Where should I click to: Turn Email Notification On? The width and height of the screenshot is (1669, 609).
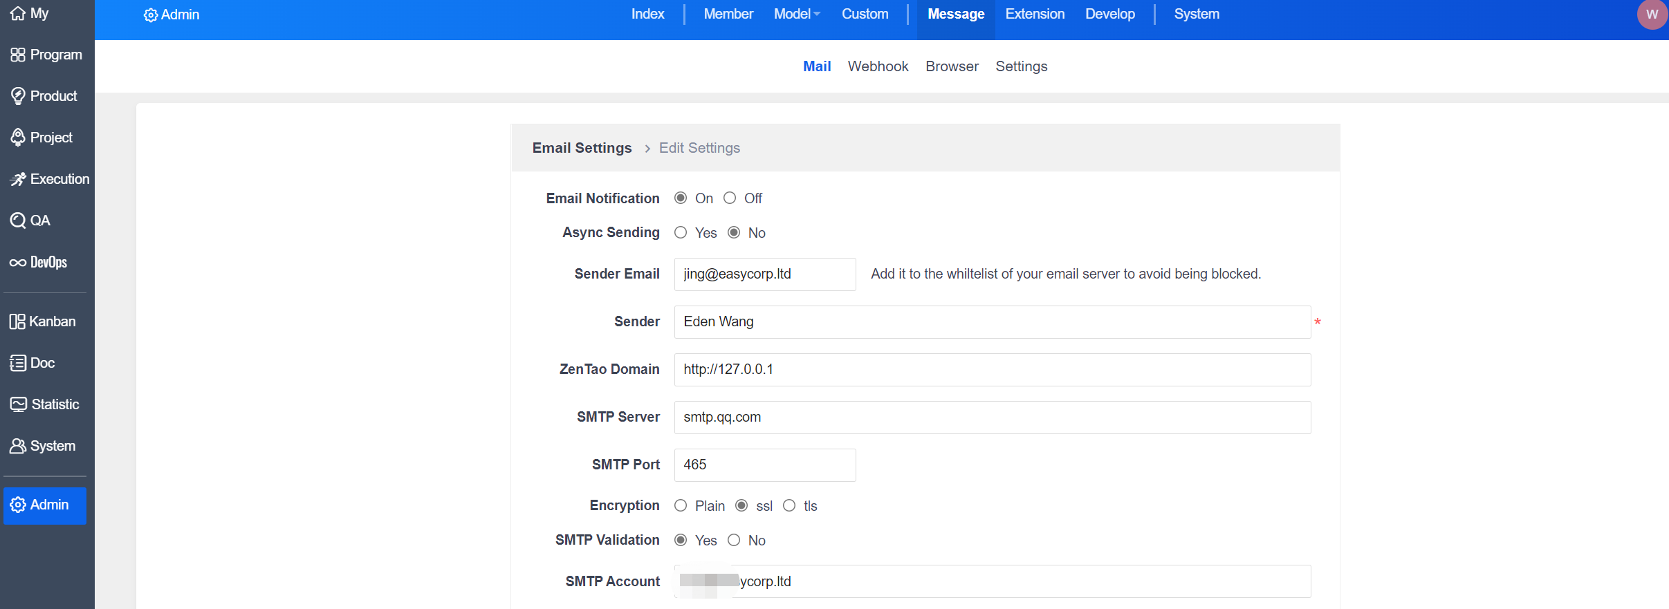(681, 198)
